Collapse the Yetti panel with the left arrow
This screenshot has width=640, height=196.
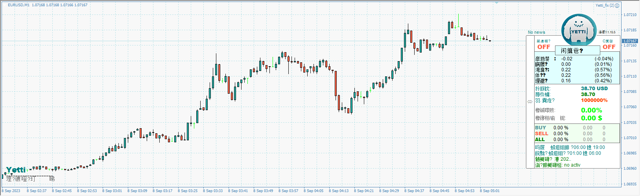(529, 102)
